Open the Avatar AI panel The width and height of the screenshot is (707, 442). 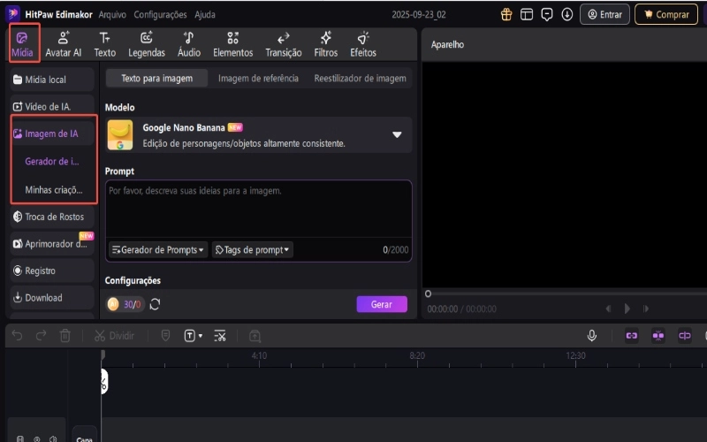click(63, 43)
